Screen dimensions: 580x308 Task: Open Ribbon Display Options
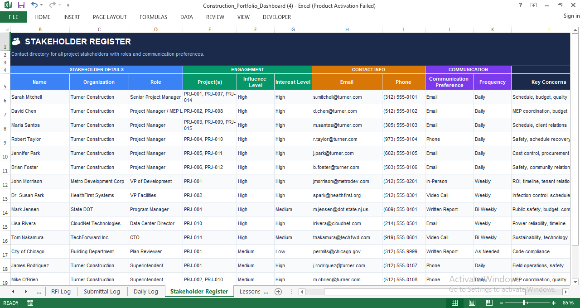534,5
